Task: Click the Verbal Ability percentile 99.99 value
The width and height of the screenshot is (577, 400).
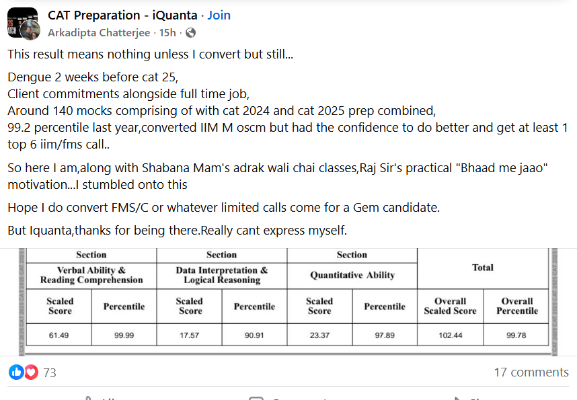Action: 124,335
